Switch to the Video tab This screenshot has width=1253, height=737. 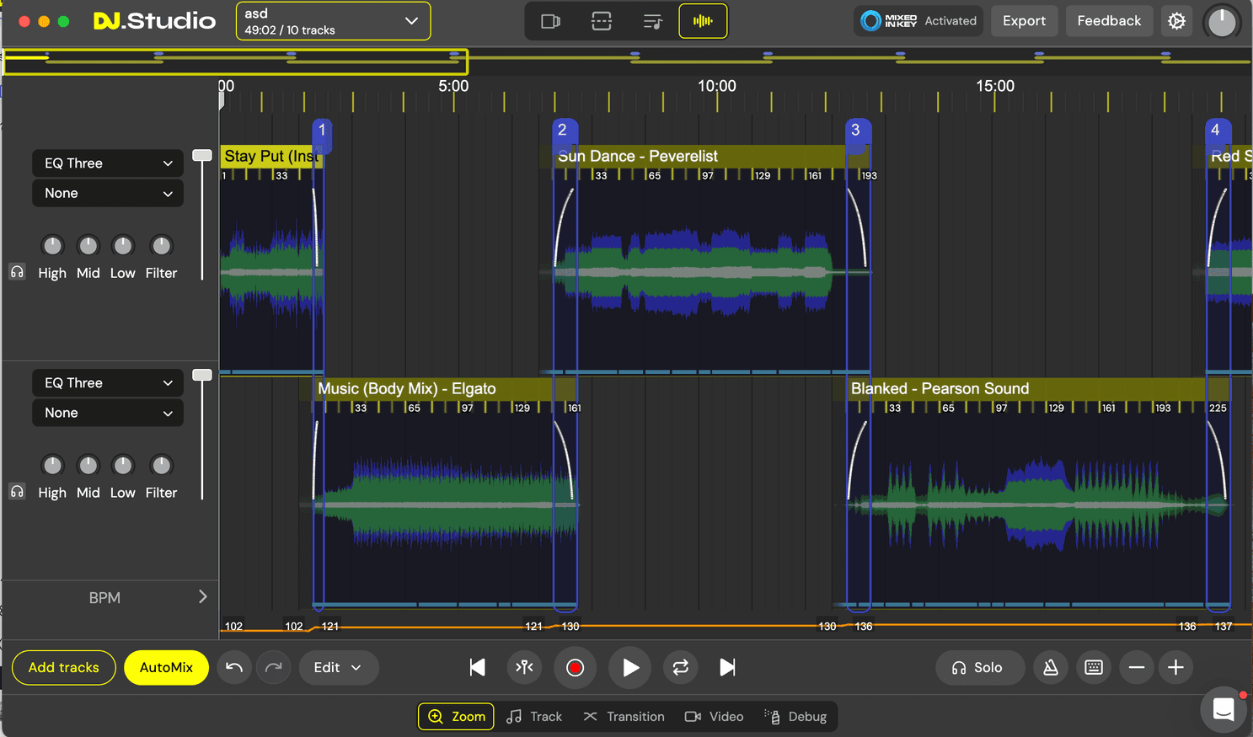tap(715, 717)
